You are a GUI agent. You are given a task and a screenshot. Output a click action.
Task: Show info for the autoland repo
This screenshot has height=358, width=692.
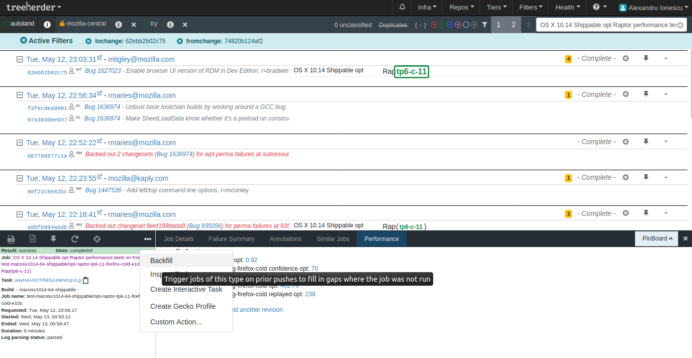pos(47,24)
